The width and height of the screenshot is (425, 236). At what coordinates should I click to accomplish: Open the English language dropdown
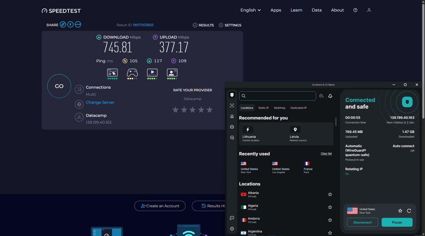click(x=250, y=10)
